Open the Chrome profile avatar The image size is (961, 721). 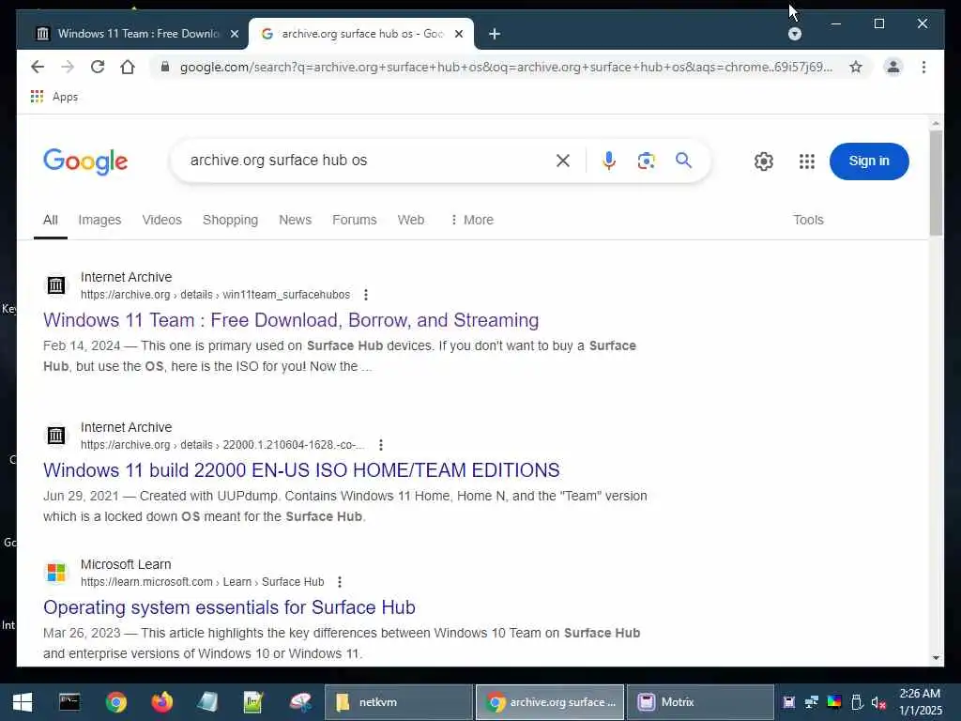click(893, 67)
